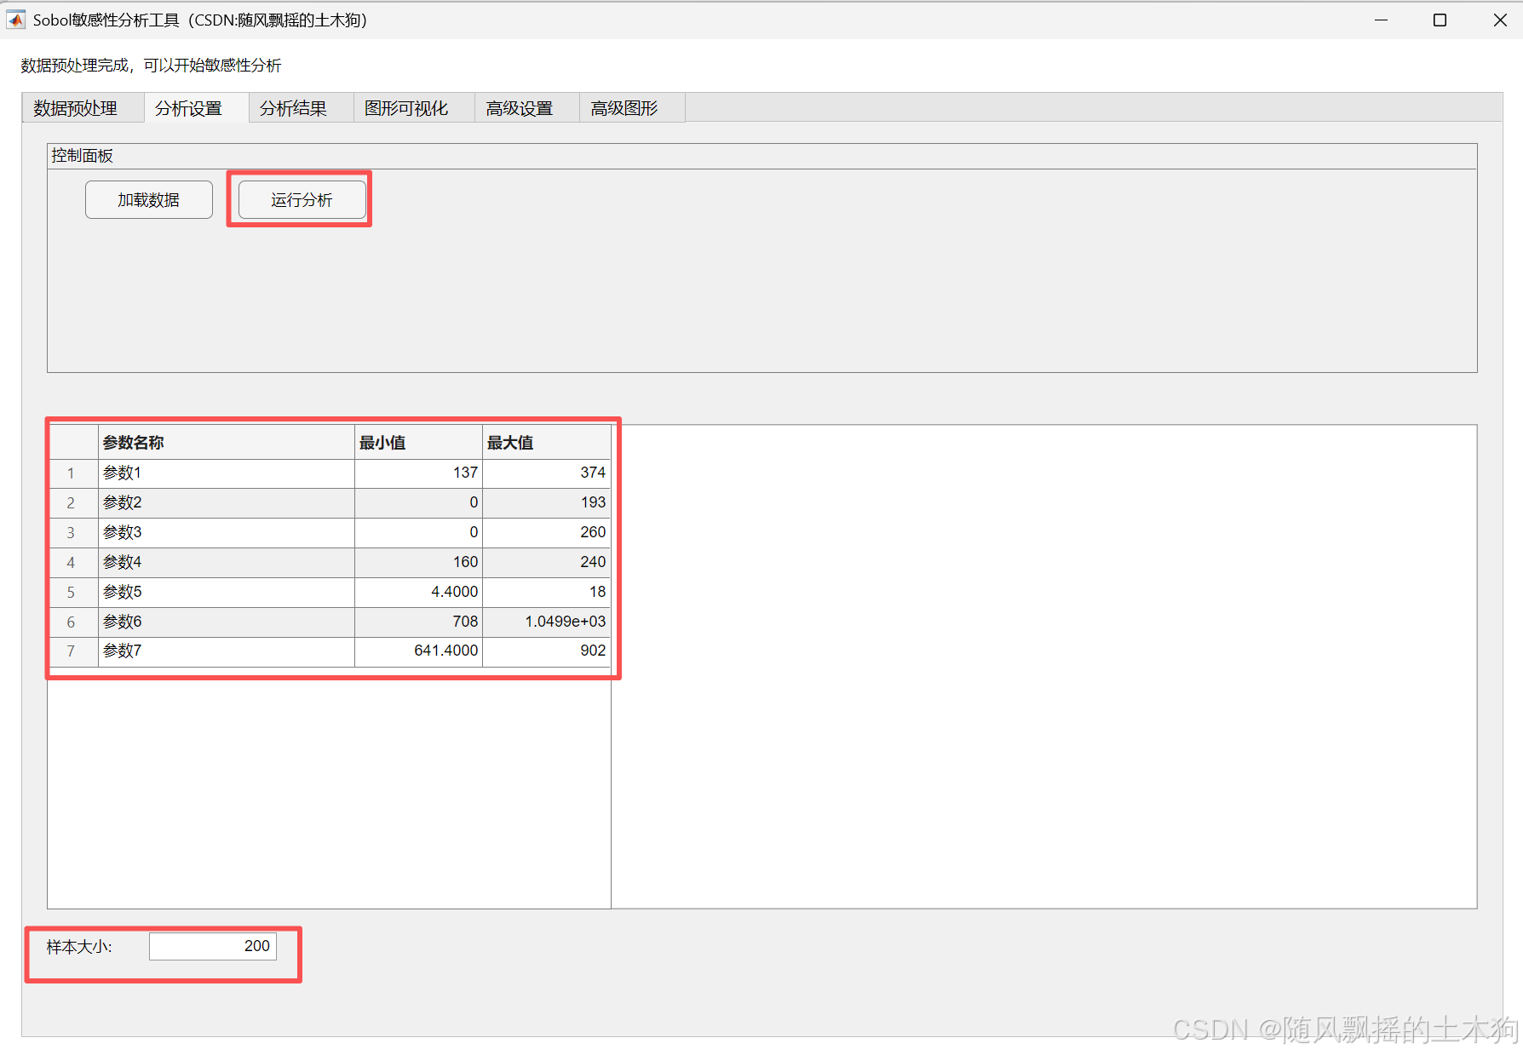Click minimum value 641.4000 of 参数7
This screenshot has height=1055, width=1523.
click(418, 651)
